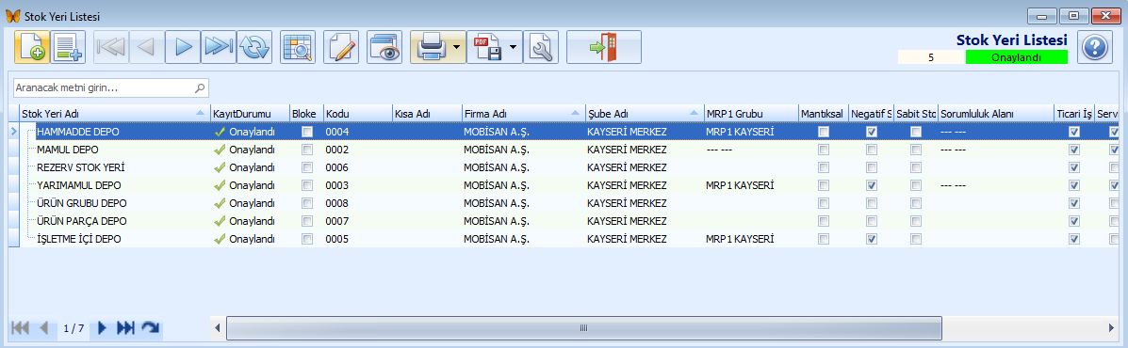Click the blue help question mark button

pyautogui.click(x=1094, y=48)
